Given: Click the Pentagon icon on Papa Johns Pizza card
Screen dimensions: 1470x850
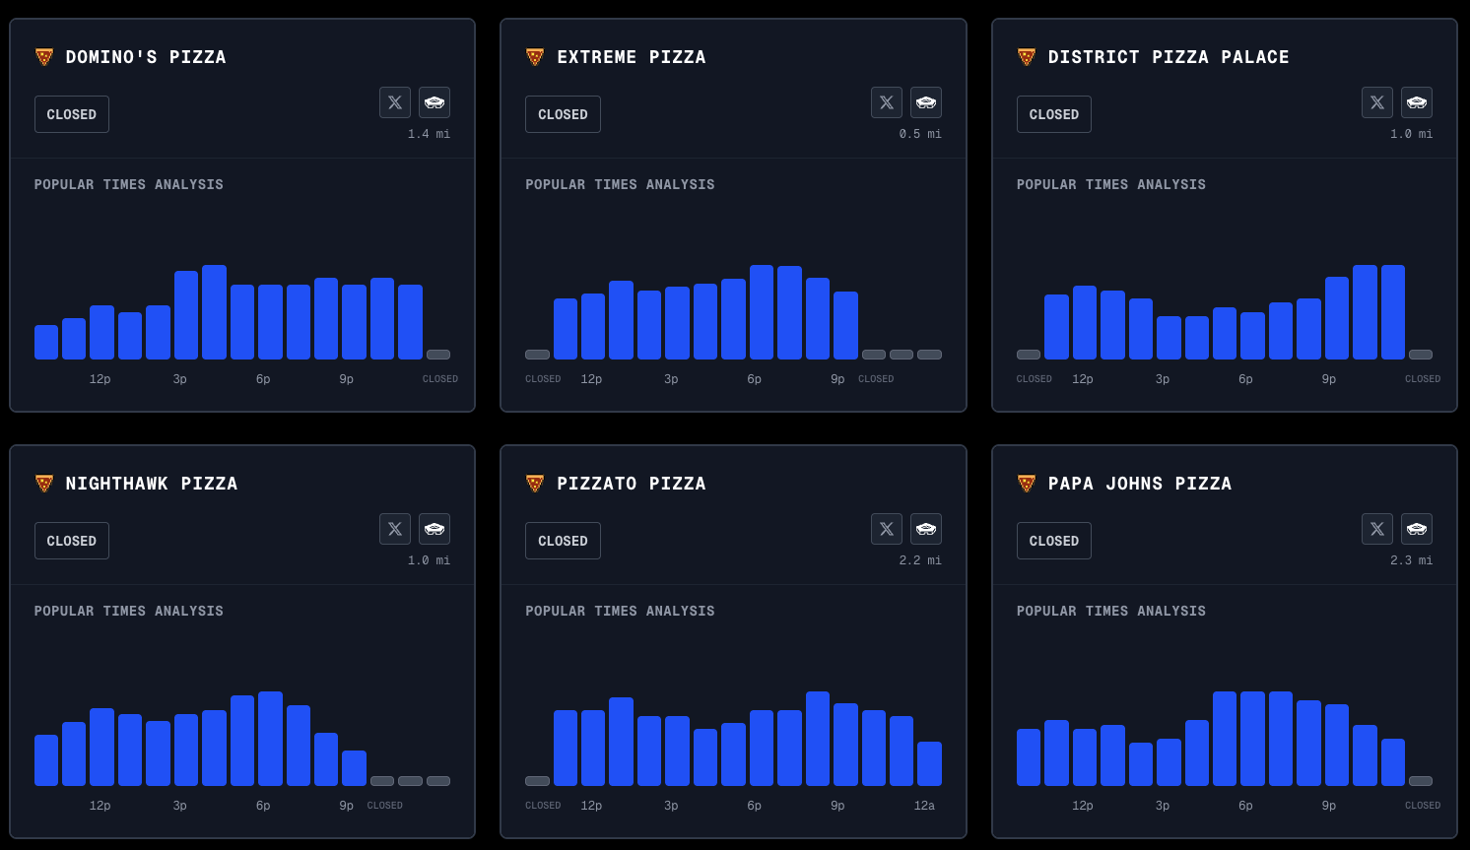Looking at the screenshot, I should (x=1417, y=529).
